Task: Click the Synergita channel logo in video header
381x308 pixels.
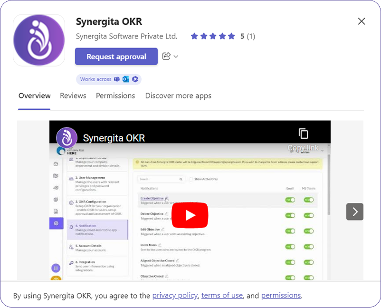Action: [67, 138]
